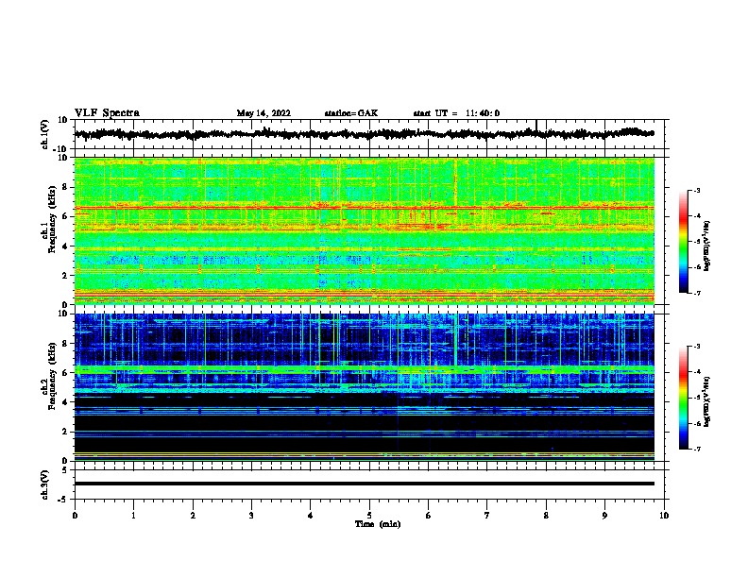Click the time axis tick label "10"
The image size is (748, 578).
664,516
